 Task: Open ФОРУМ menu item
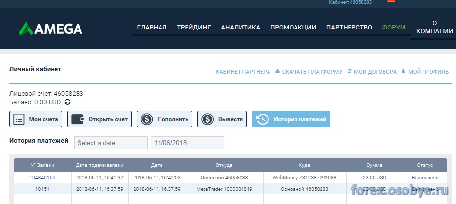click(394, 28)
